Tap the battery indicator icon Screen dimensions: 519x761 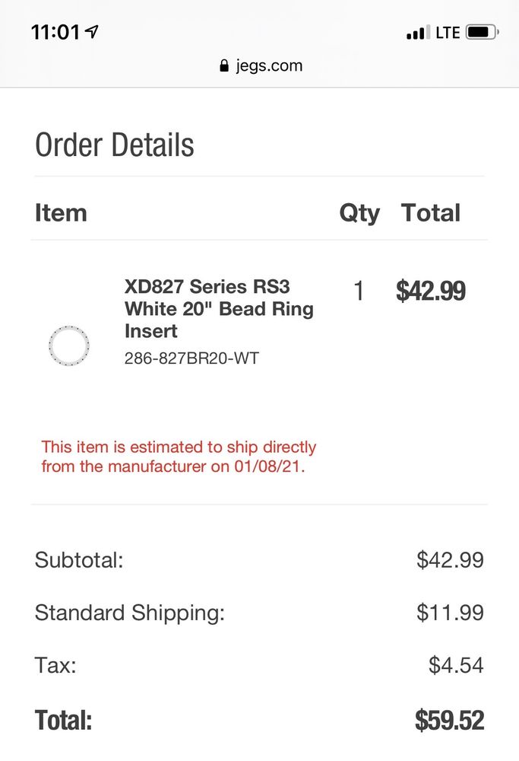click(x=482, y=32)
